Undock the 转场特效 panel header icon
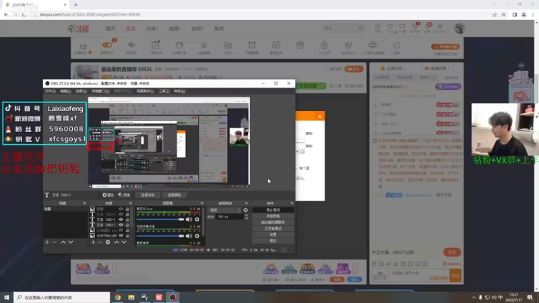The image size is (539, 303). (x=246, y=203)
